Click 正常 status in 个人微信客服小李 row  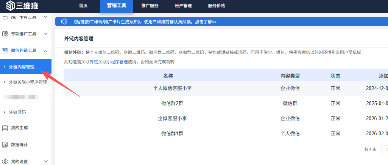coord(335,88)
